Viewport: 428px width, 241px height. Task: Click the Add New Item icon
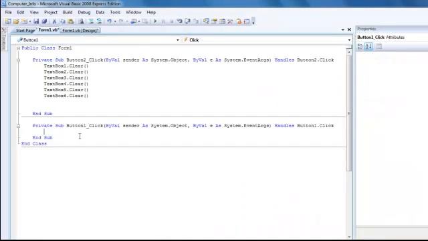click(x=24, y=21)
